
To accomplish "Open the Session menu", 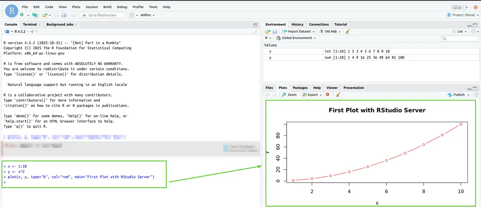I will (x=92, y=7).
